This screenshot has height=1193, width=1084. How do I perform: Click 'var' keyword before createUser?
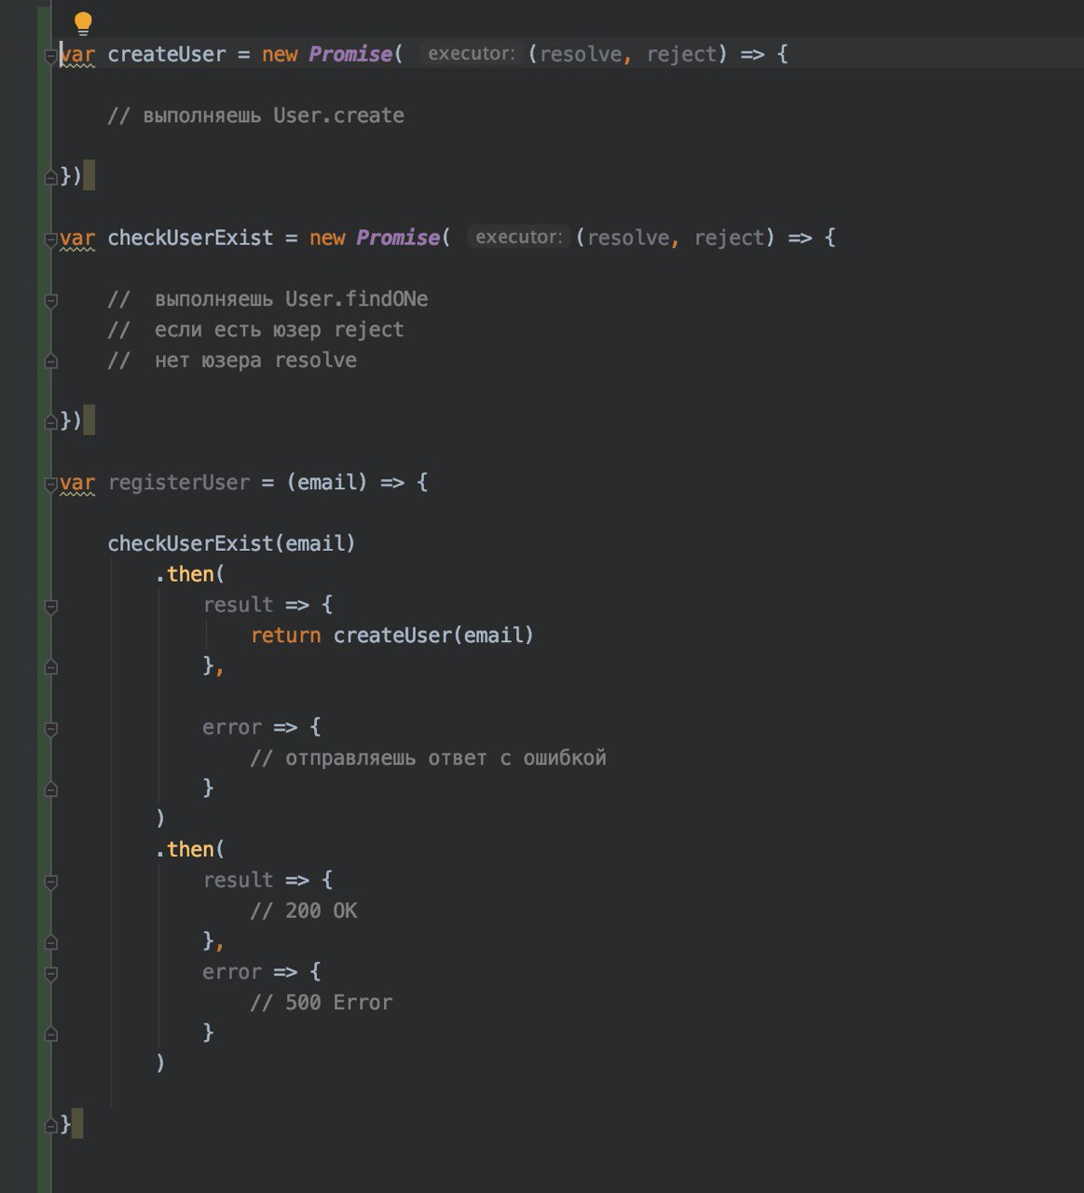tap(77, 54)
